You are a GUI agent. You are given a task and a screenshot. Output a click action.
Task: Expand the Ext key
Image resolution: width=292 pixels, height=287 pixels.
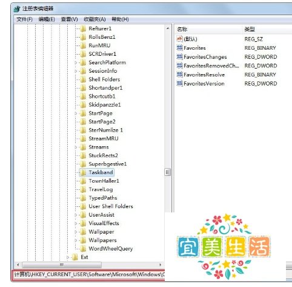point(68,257)
